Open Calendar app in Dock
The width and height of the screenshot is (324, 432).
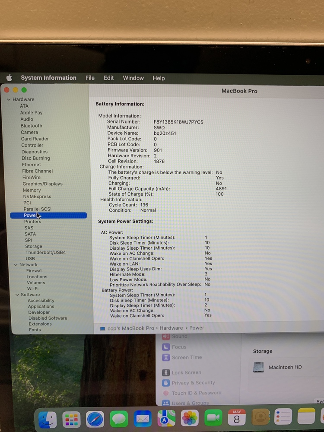(x=237, y=417)
